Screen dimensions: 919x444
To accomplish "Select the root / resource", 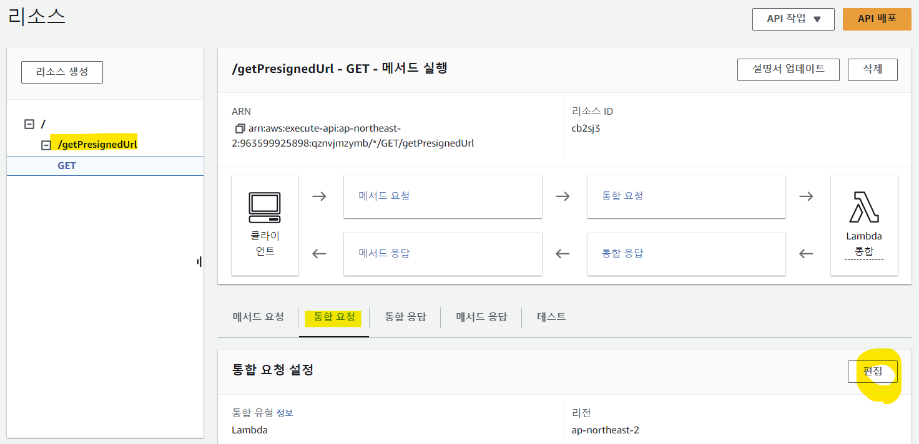I will (x=43, y=124).
